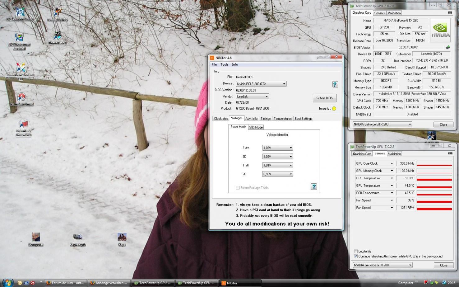
Task: Expand the GPU Memory Clock sensor dropdown
Action: click(x=392, y=171)
